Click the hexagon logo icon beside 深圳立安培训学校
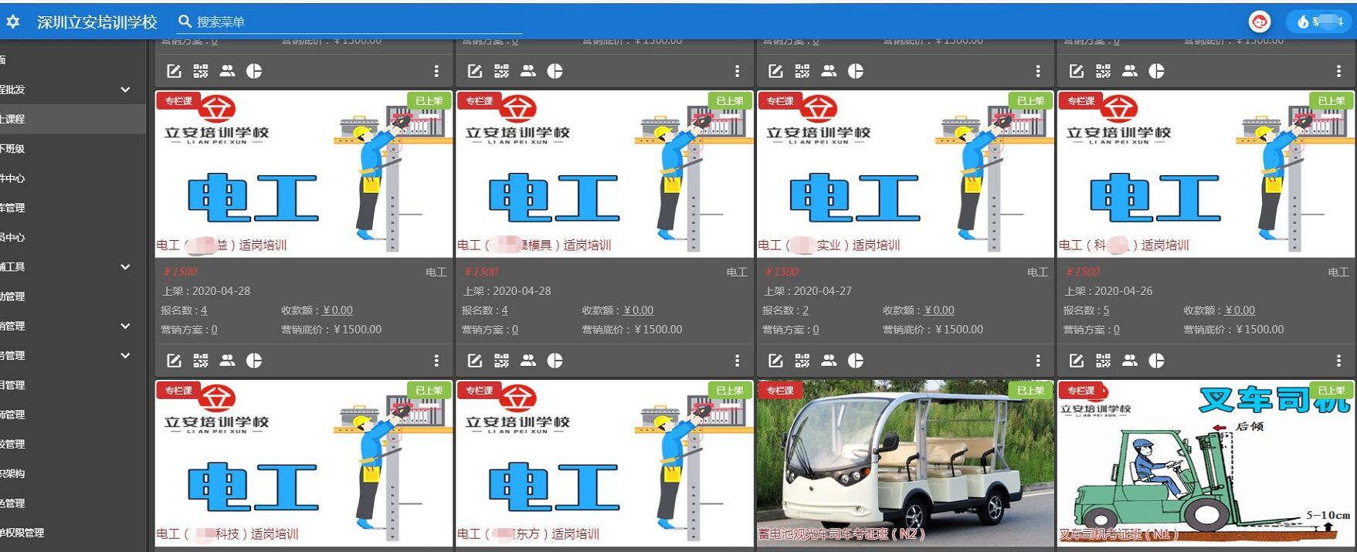The image size is (1357, 552). pyautogui.click(x=13, y=22)
